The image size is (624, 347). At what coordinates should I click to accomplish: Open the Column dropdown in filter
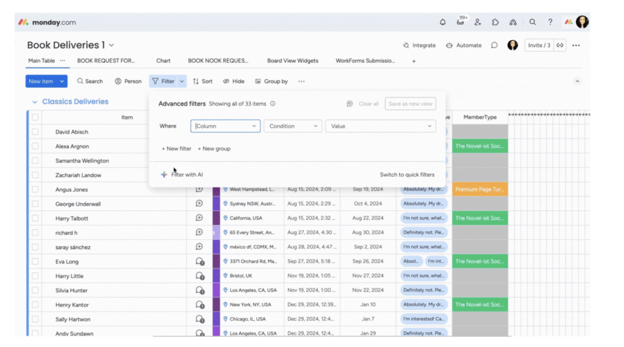click(225, 126)
